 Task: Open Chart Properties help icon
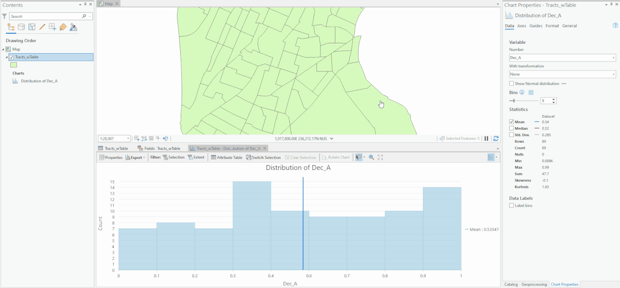[615, 26]
